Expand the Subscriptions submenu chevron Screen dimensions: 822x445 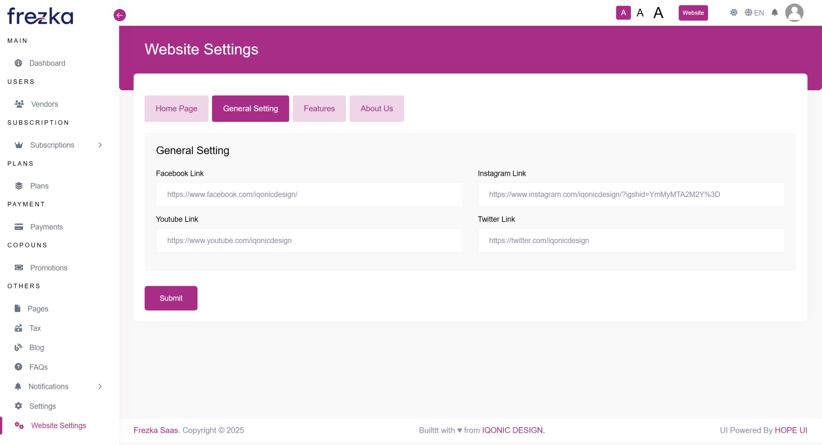tap(100, 145)
